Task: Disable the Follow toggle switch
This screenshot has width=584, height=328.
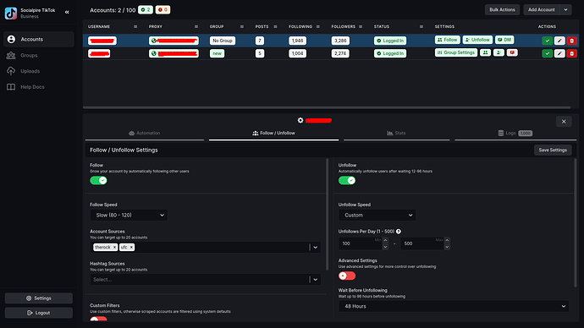Action: coord(98,180)
